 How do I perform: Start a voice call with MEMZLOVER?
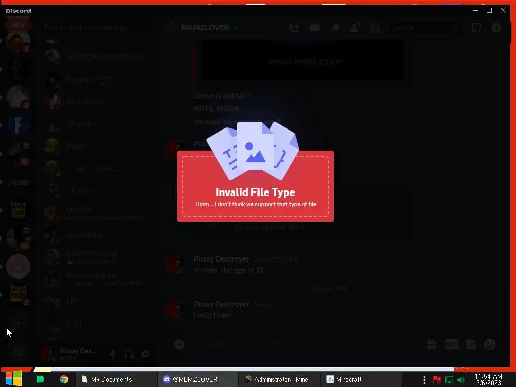[294, 28]
